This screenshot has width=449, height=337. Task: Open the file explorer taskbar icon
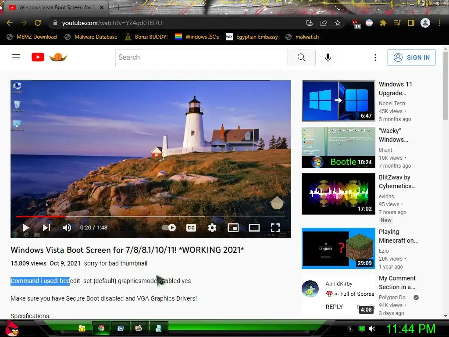(82, 328)
